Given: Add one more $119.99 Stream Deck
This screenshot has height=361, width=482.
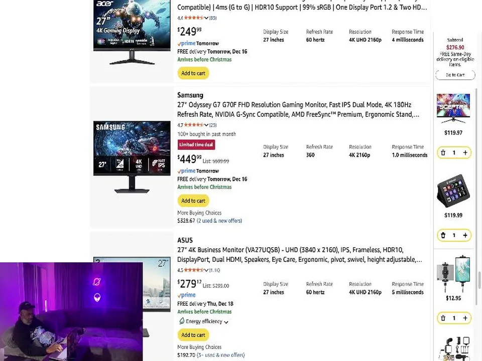Looking at the screenshot, I should (x=465, y=235).
